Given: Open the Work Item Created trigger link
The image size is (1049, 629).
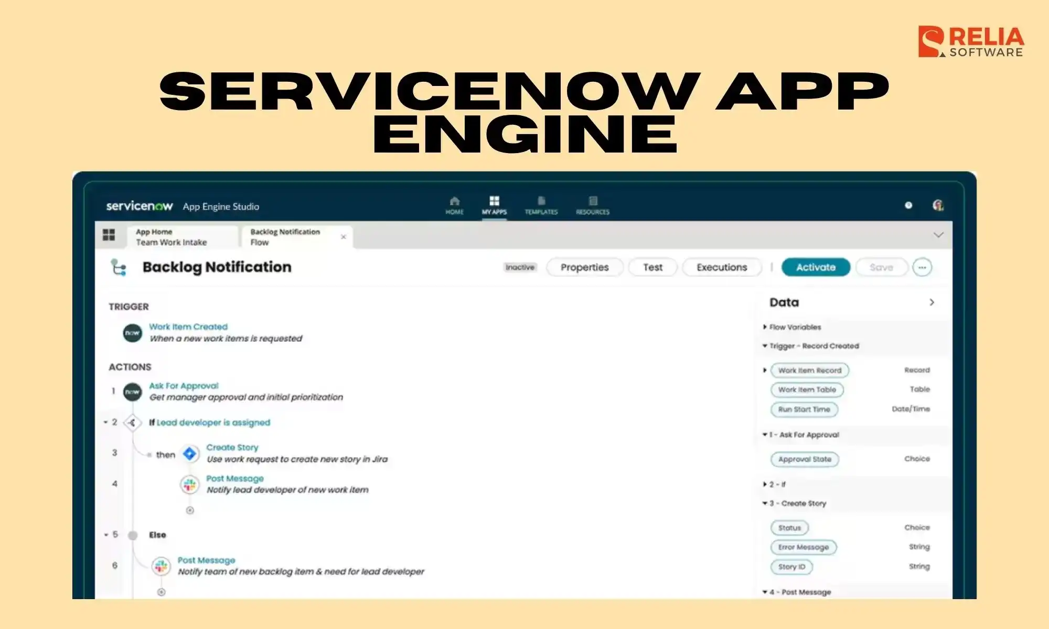Looking at the screenshot, I should (188, 327).
